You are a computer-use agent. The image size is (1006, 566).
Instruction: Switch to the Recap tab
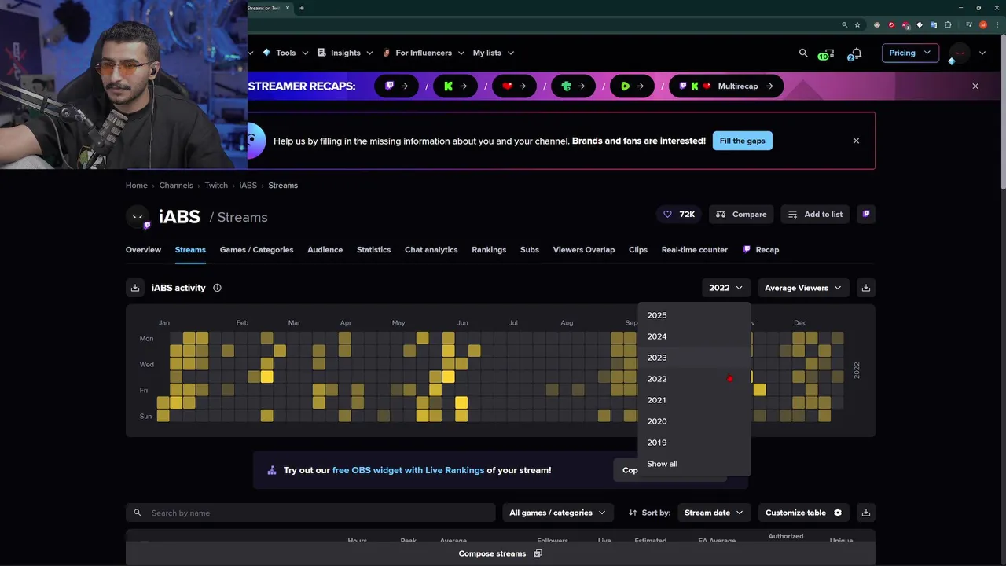click(x=761, y=250)
